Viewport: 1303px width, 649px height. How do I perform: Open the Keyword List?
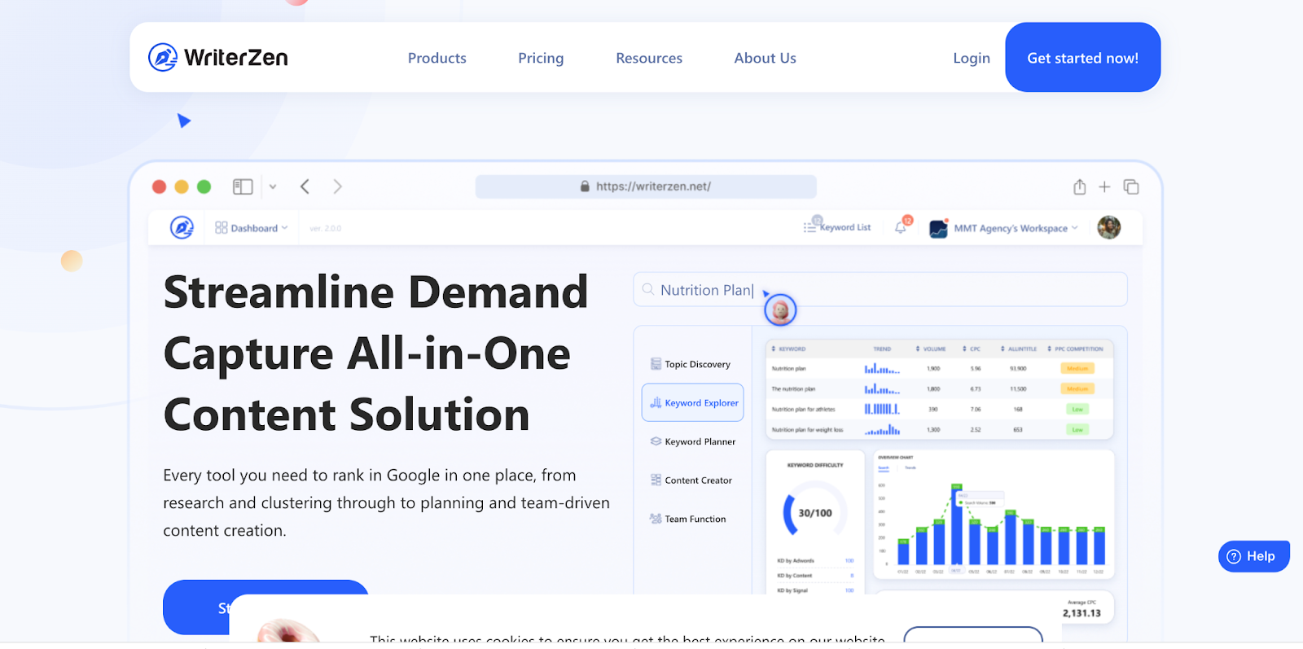[837, 227]
